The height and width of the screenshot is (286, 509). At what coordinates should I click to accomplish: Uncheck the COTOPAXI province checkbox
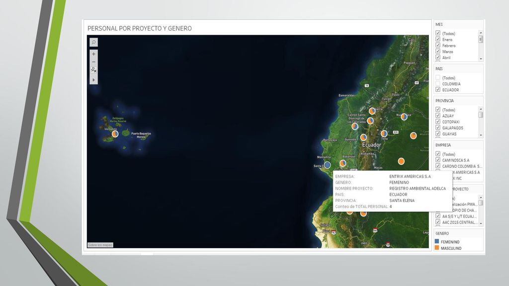click(x=438, y=122)
